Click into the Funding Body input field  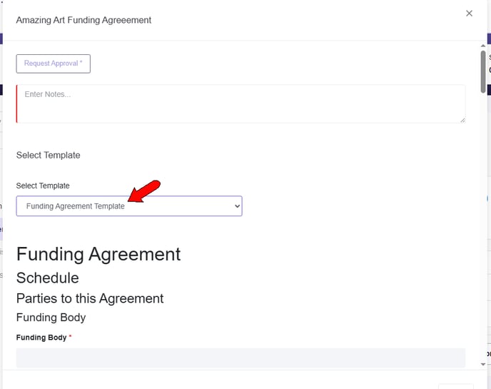[x=241, y=358]
